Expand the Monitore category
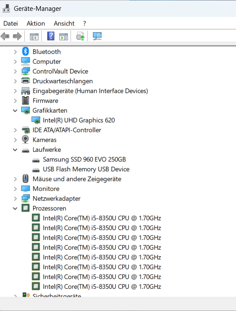 tap(15, 189)
